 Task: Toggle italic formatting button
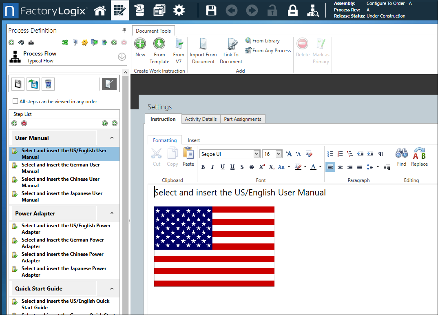click(x=213, y=167)
